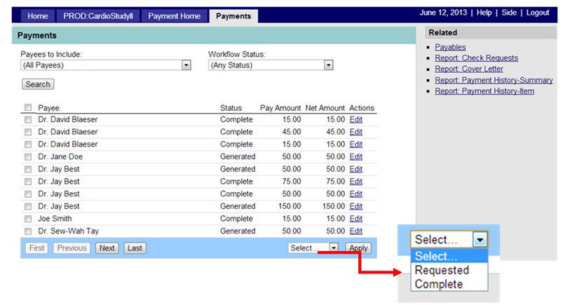Switch to the Home tab
This screenshot has width=563, height=305.
pos(38,16)
